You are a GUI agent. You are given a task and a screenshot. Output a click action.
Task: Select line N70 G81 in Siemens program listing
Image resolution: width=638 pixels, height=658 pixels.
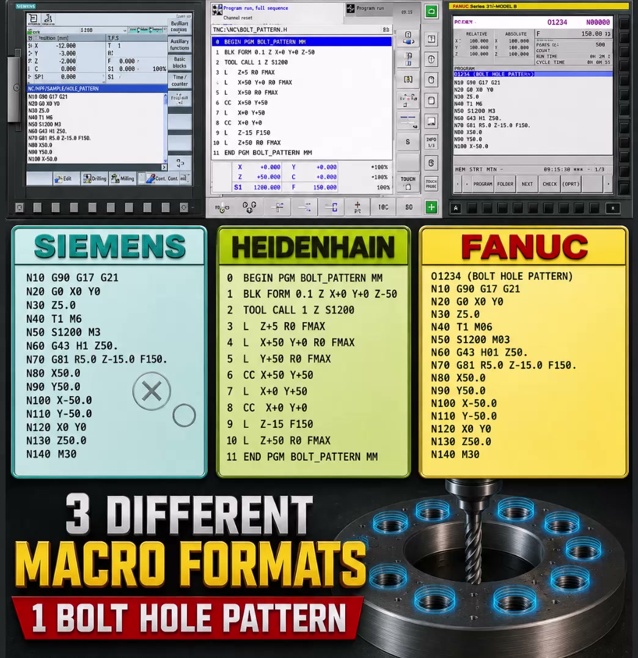click(59, 138)
